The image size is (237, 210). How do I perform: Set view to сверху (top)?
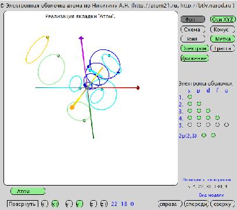[x=222, y=204]
